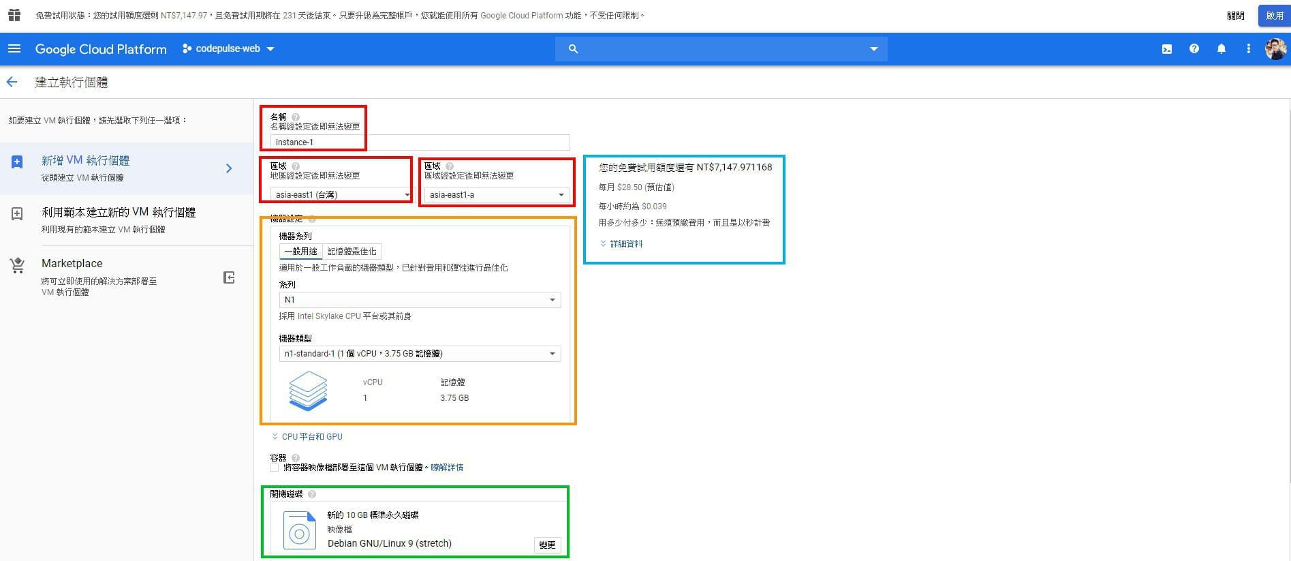The height and width of the screenshot is (561, 1291).
Task: Click the template VM instance icon
Action: coord(17,214)
